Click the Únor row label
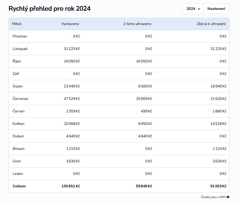 point(17,161)
